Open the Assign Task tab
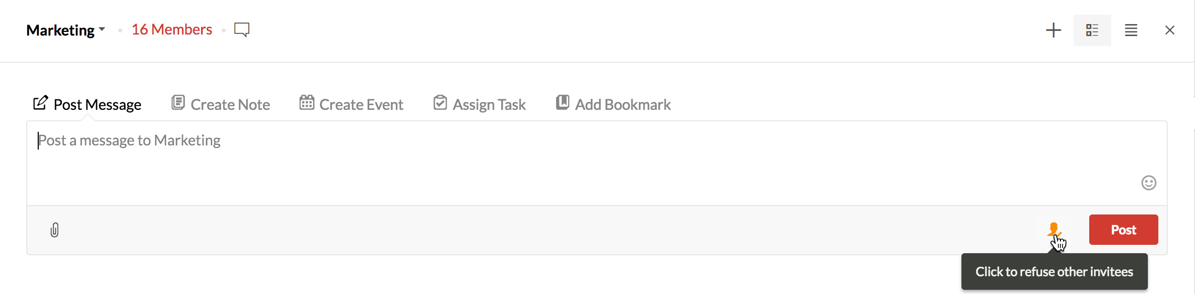 489,105
